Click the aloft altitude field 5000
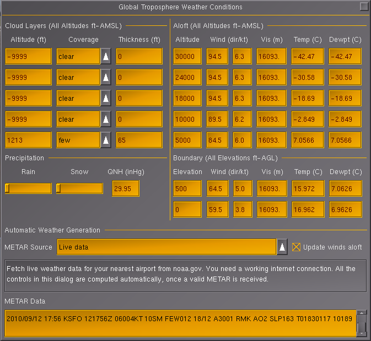The width and height of the screenshot is (371, 341). pos(187,140)
